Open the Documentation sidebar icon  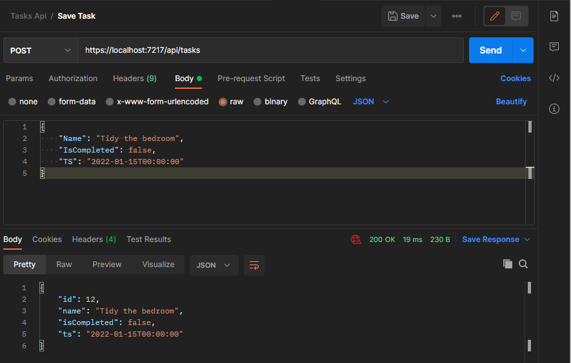tap(554, 16)
